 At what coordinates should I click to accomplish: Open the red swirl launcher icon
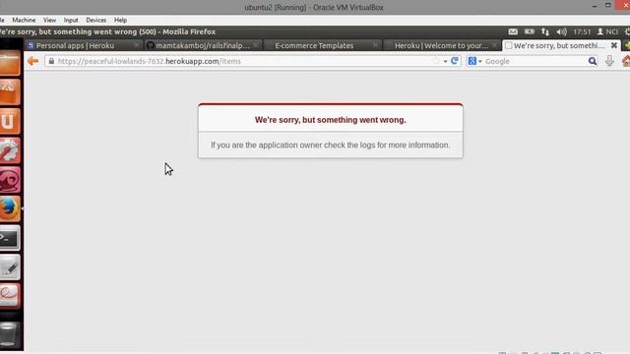(x=10, y=179)
